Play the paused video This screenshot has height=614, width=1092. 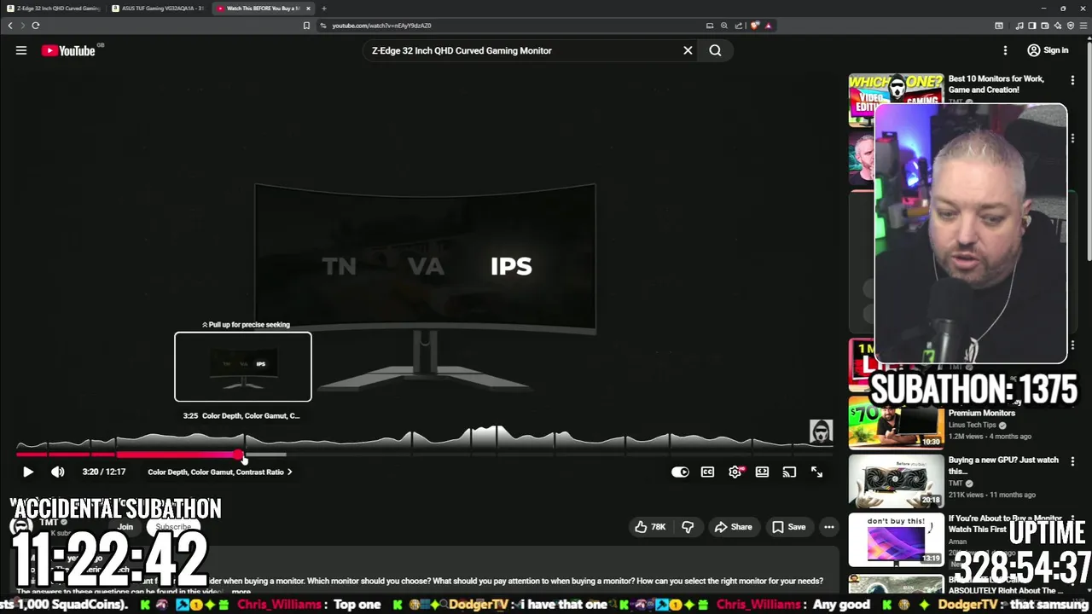[27, 472]
